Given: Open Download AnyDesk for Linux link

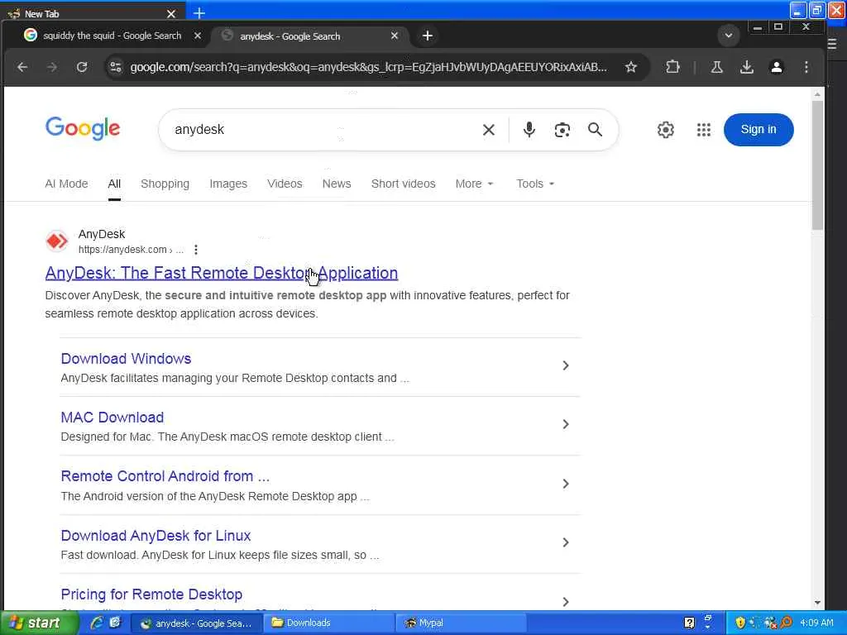Looking at the screenshot, I should (156, 536).
